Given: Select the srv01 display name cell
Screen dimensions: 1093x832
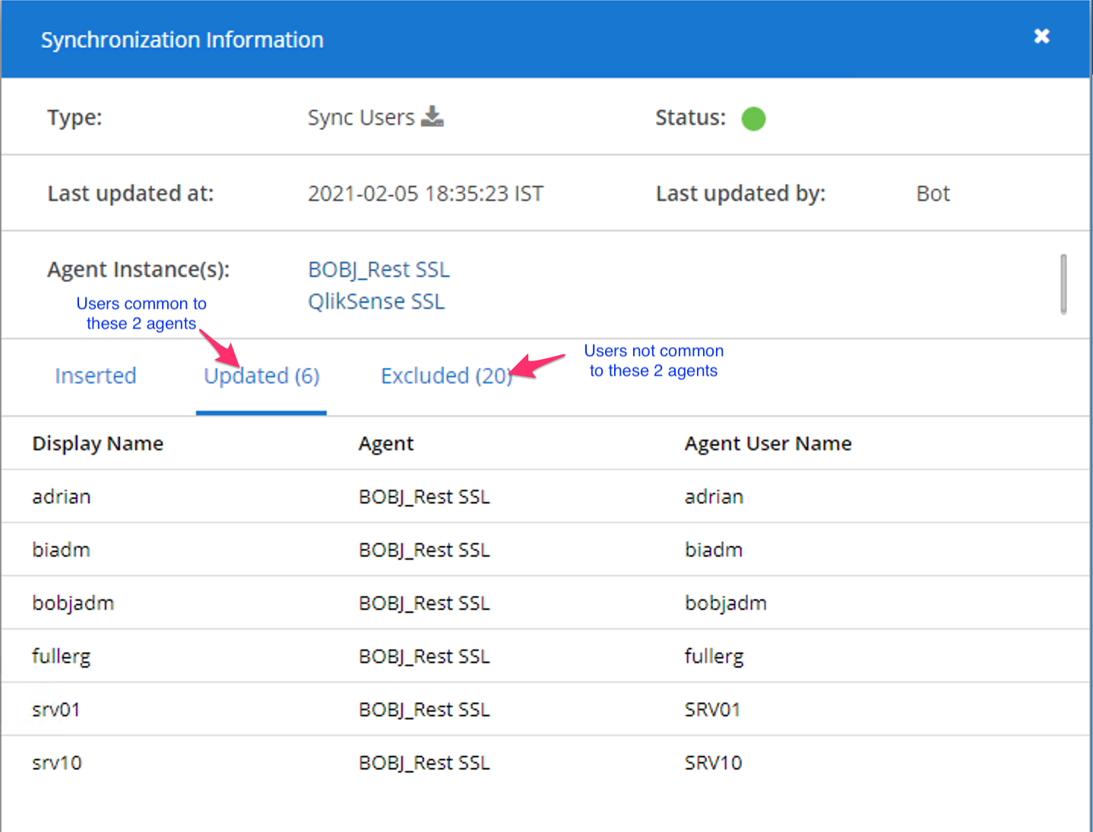Looking at the screenshot, I should pos(56,710).
